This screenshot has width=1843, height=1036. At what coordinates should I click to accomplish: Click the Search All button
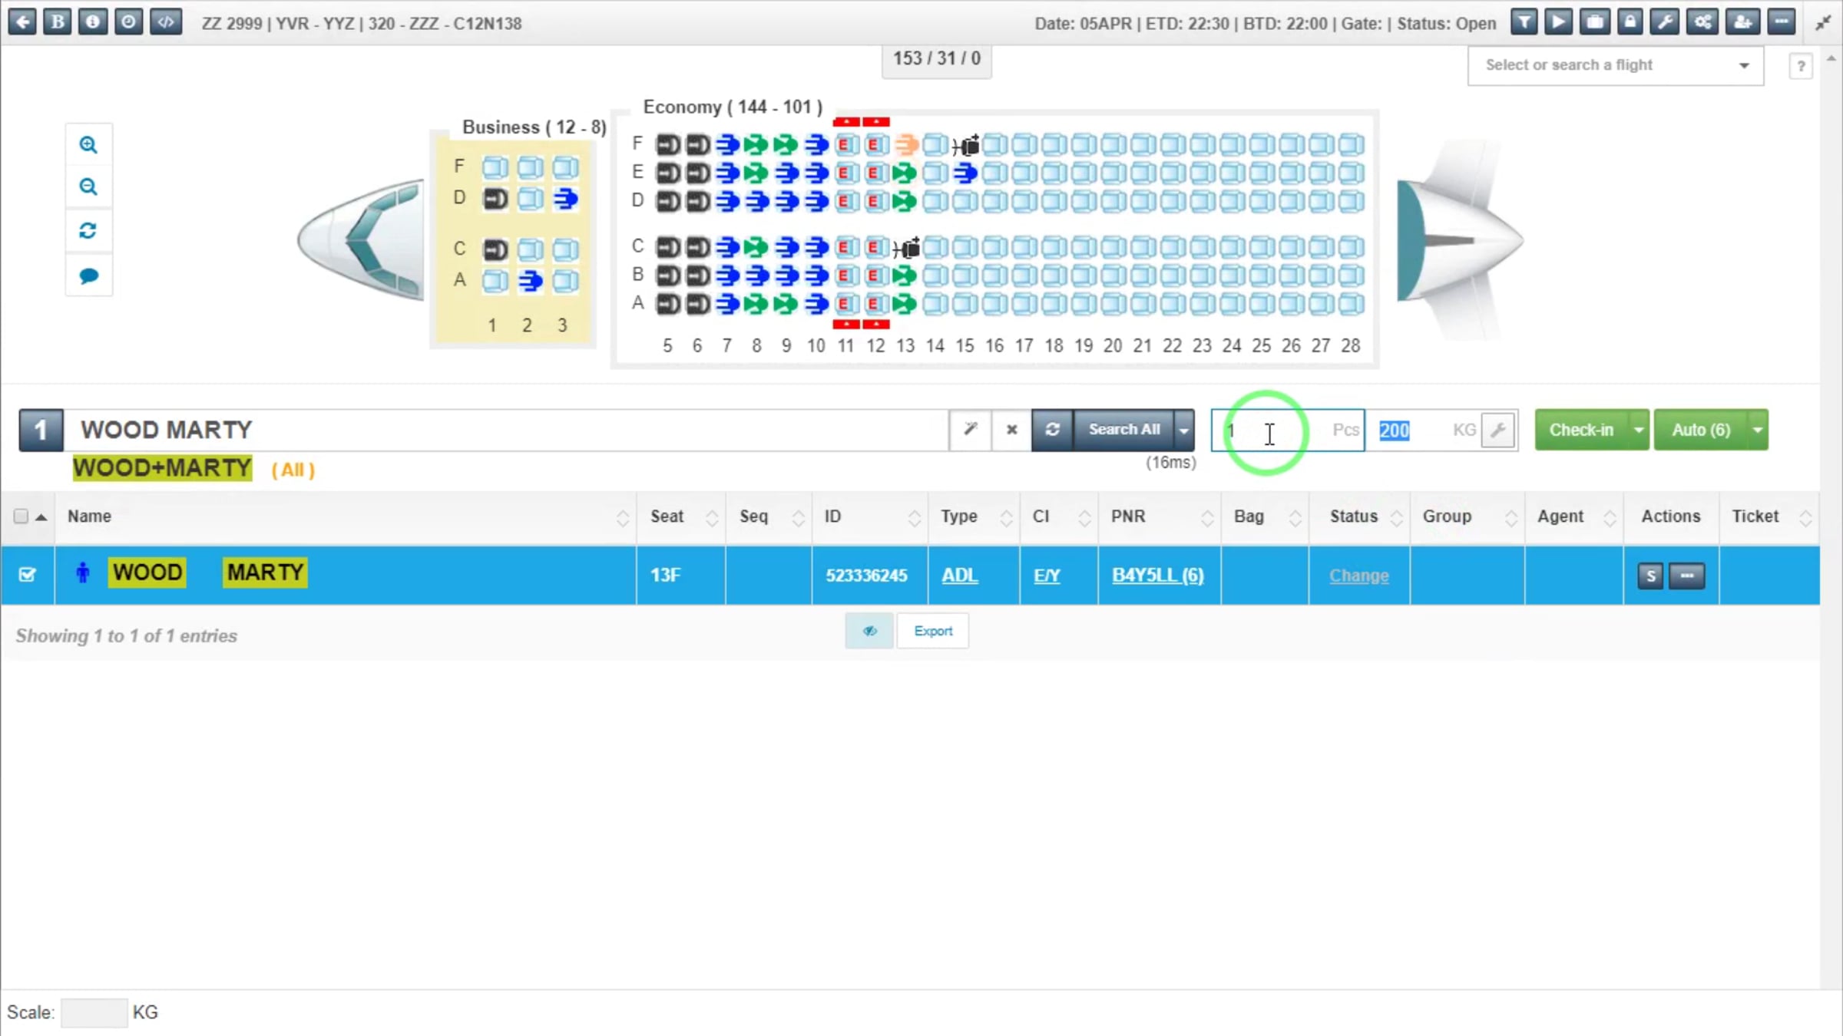click(1123, 430)
